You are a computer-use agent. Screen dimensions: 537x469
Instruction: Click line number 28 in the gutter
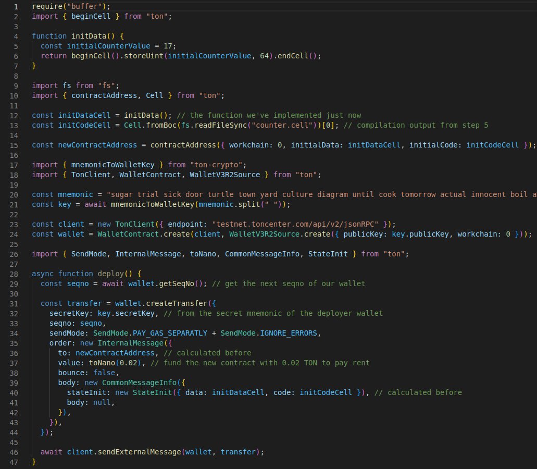coord(14,274)
